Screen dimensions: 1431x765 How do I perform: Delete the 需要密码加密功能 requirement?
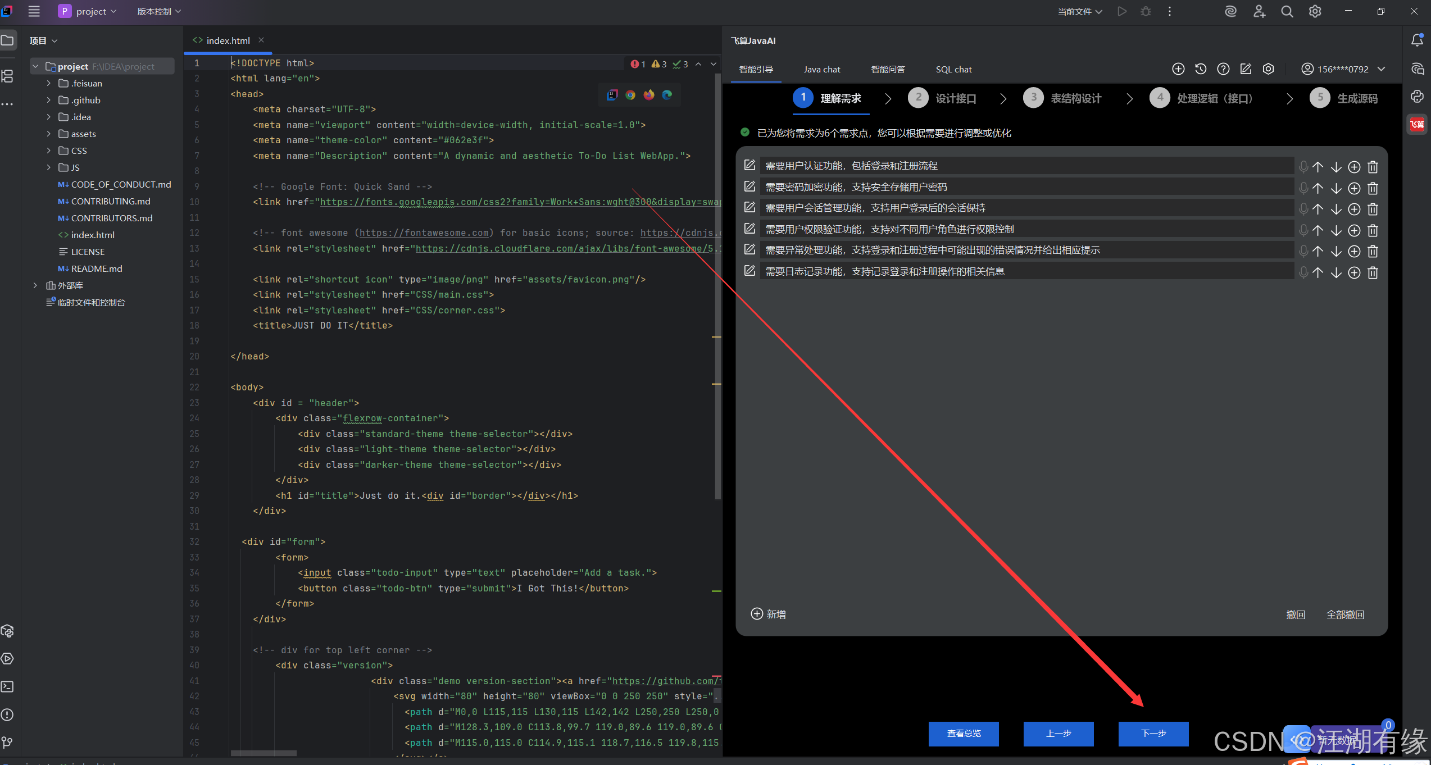[1373, 188]
